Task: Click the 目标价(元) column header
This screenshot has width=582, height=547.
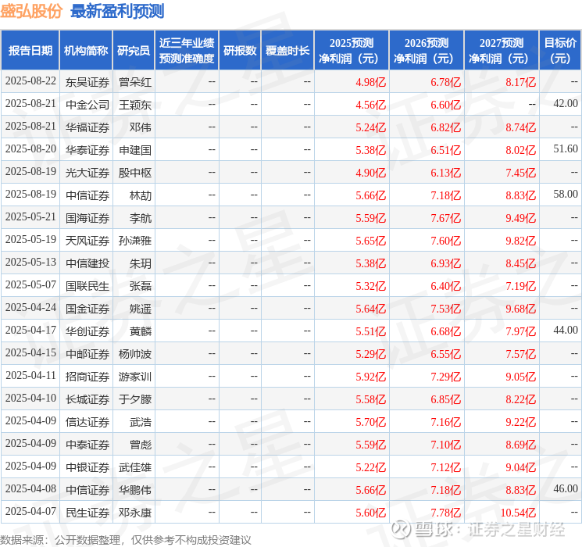Action: point(560,51)
